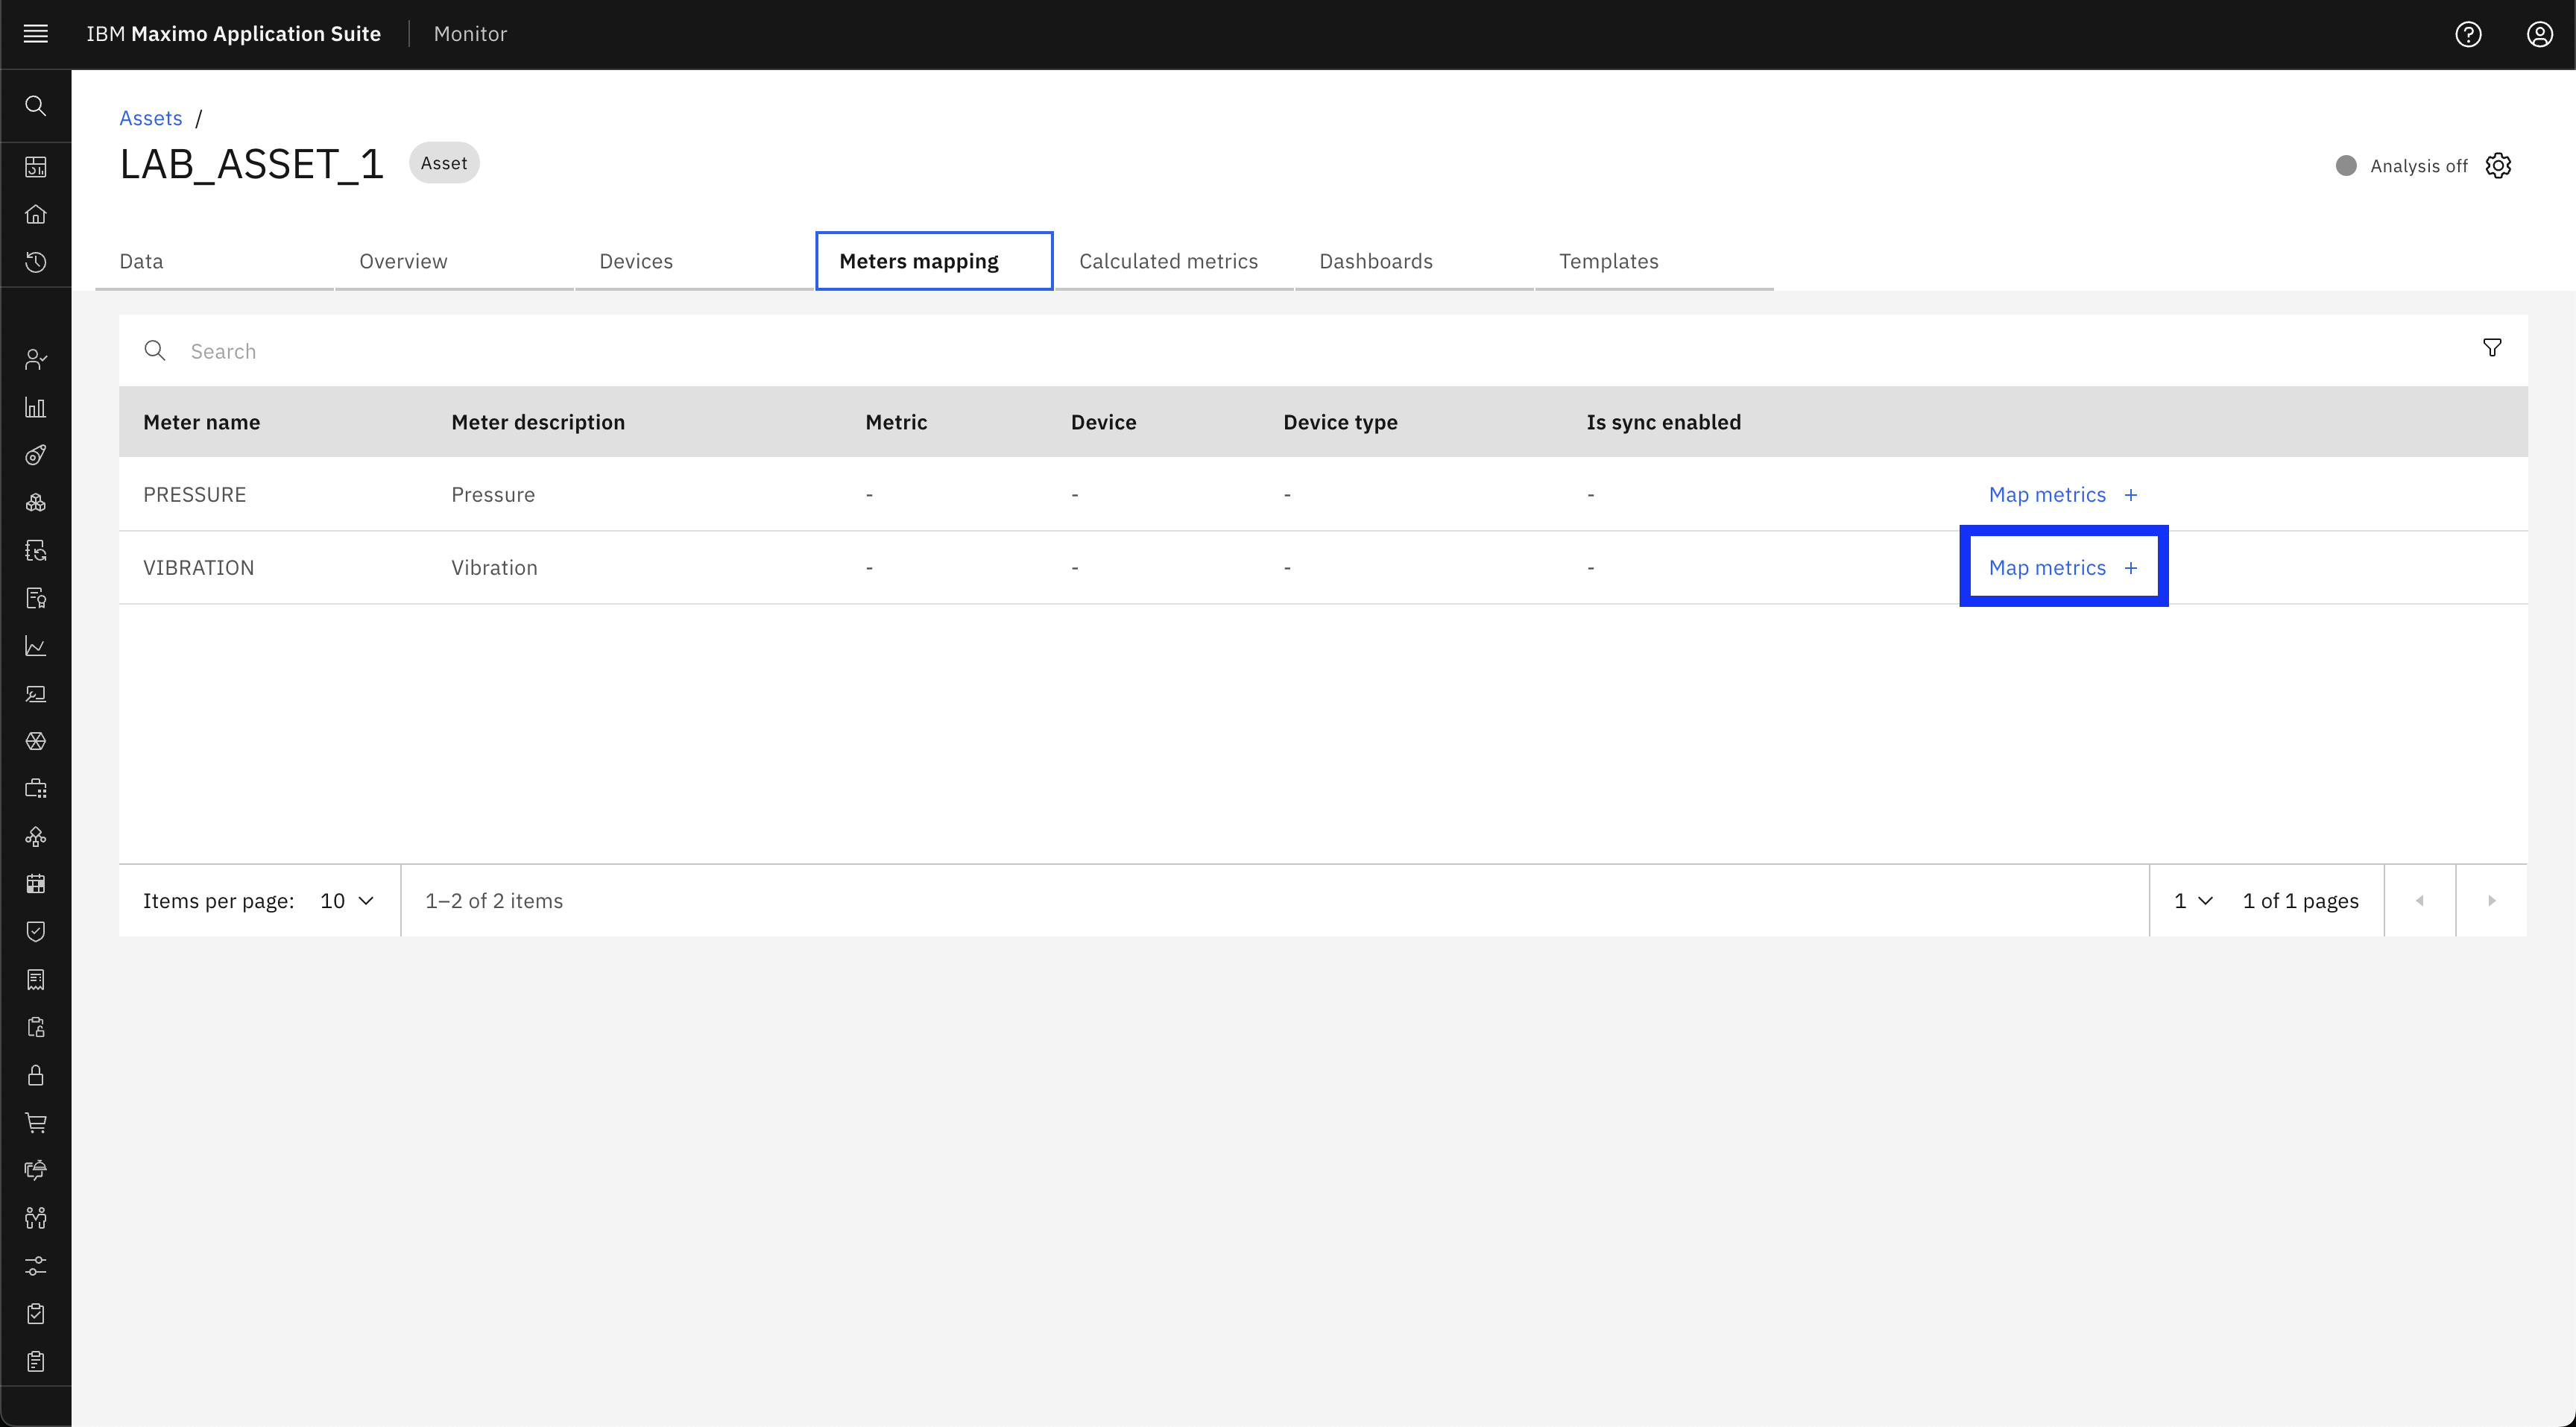Switch to the Devices tab
This screenshot has height=1427, width=2576.
(694, 261)
